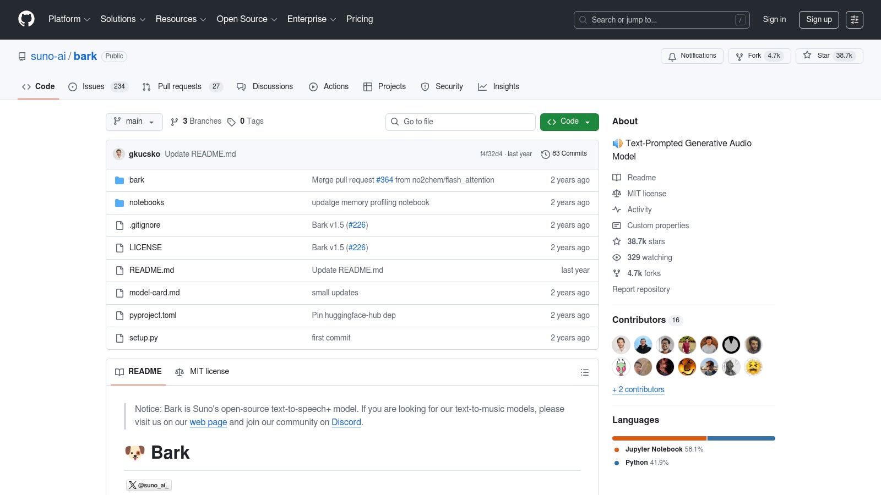Viewport: 881px width, 495px height.
Task: Click the GitHub logo icon
Action: (26, 19)
